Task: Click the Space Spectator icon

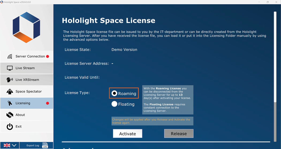Action: [x=10, y=92]
